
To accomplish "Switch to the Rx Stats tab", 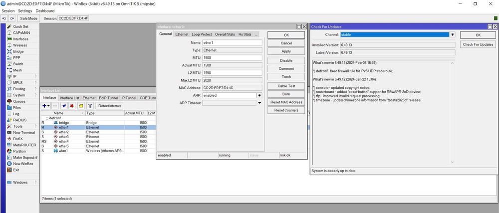I will tap(245, 34).
